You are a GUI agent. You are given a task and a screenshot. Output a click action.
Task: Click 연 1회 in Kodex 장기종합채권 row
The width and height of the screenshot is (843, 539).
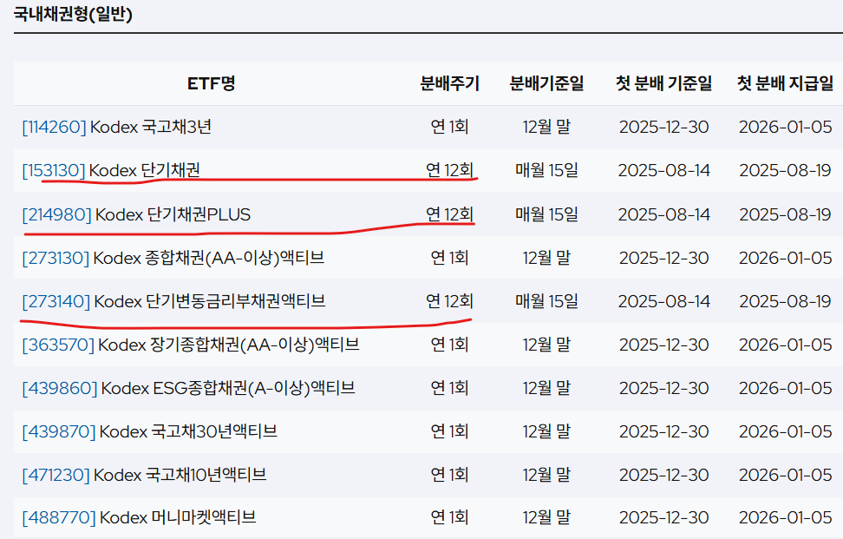449,345
